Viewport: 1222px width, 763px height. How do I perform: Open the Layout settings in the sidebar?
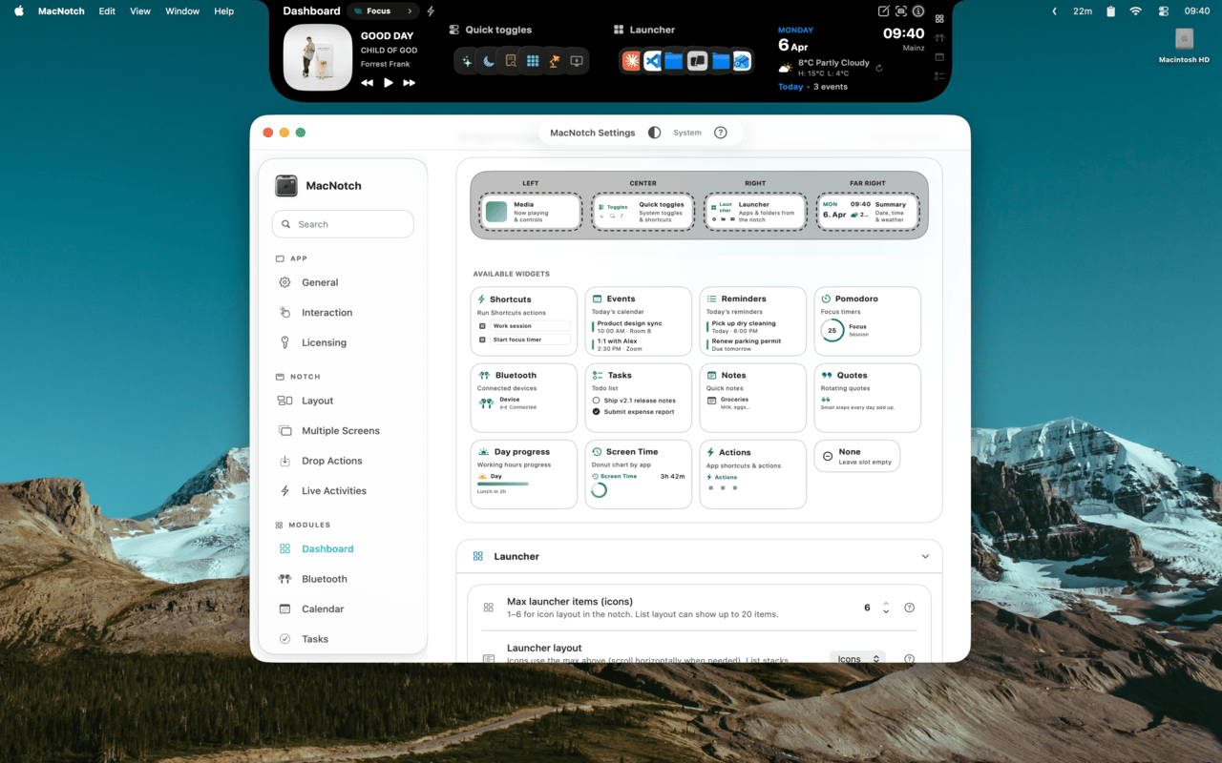[317, 401]
